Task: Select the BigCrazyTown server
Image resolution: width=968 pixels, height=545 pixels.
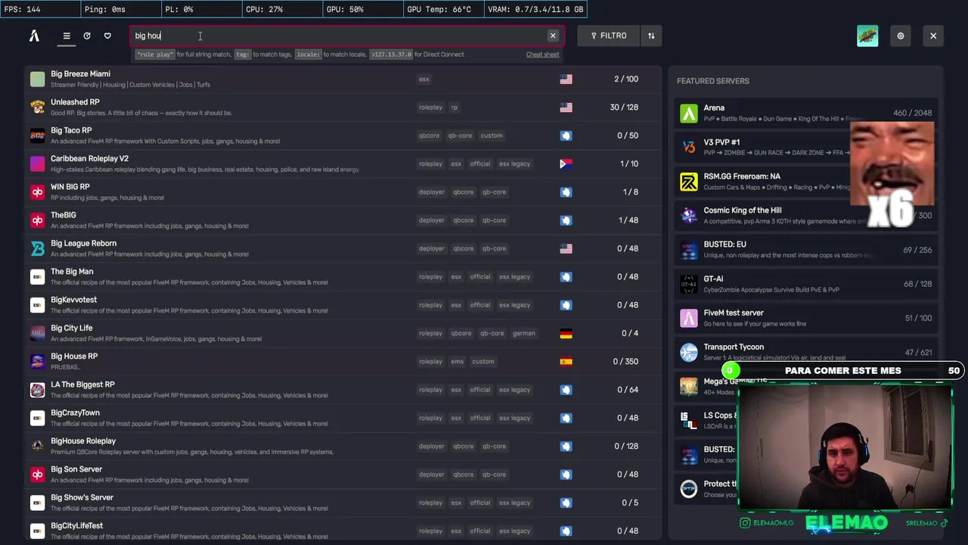Action: [x=343, y=418]
